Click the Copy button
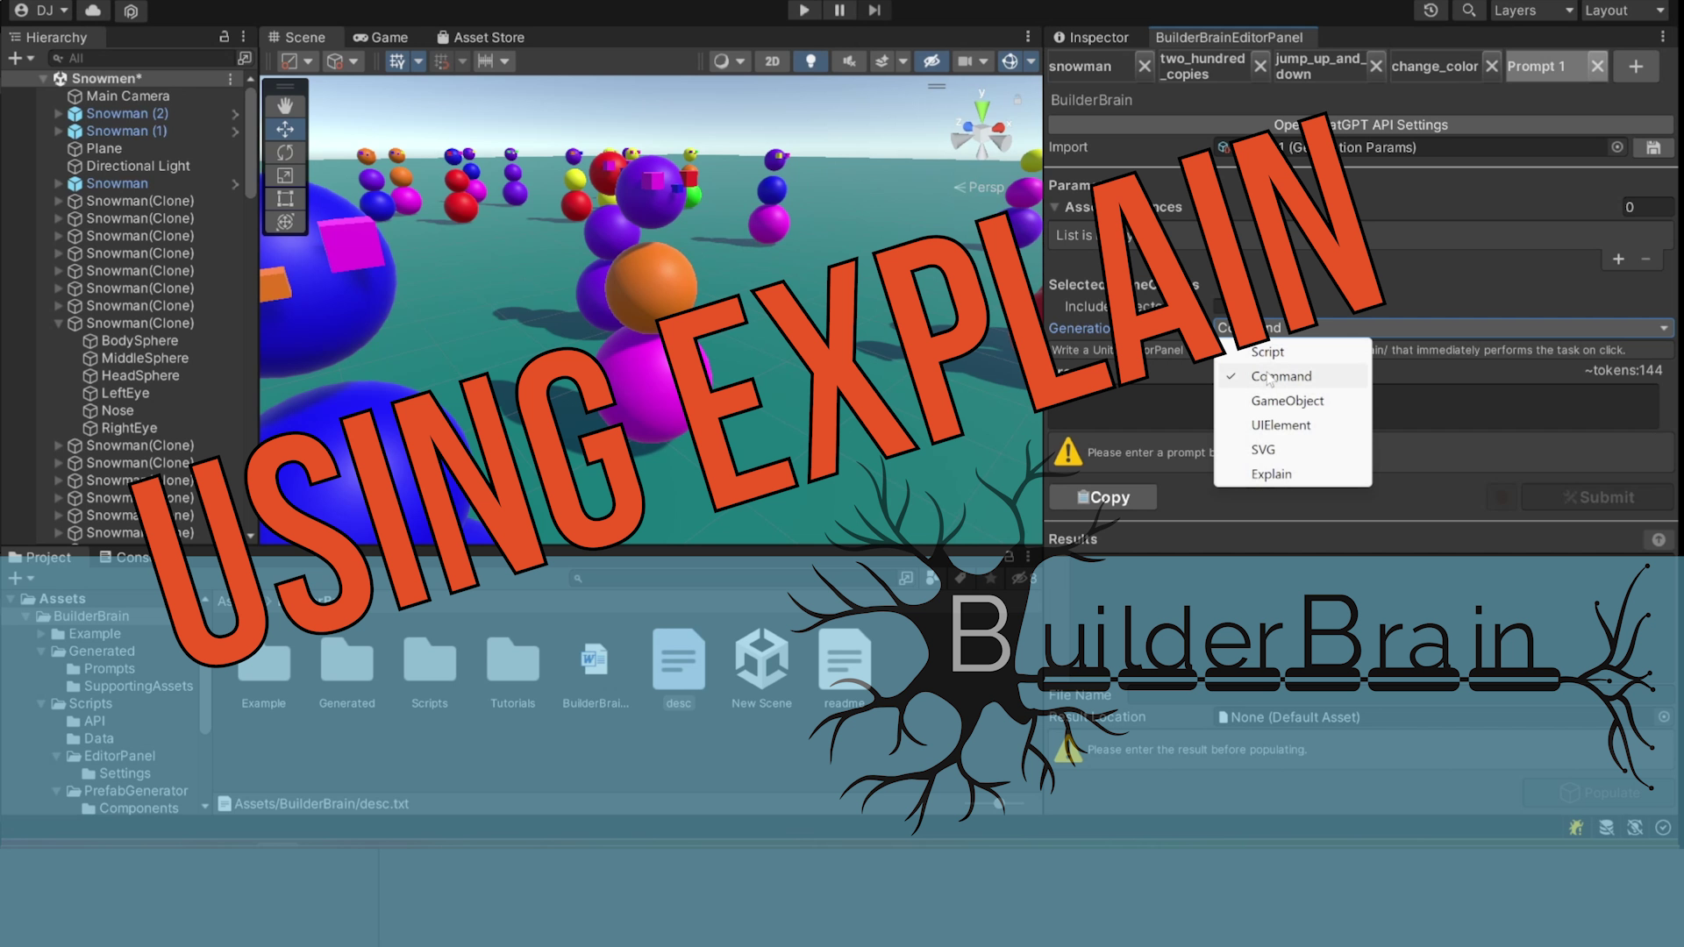The width and height of the screenshot is (1684, 947). tap(1102, 497)
